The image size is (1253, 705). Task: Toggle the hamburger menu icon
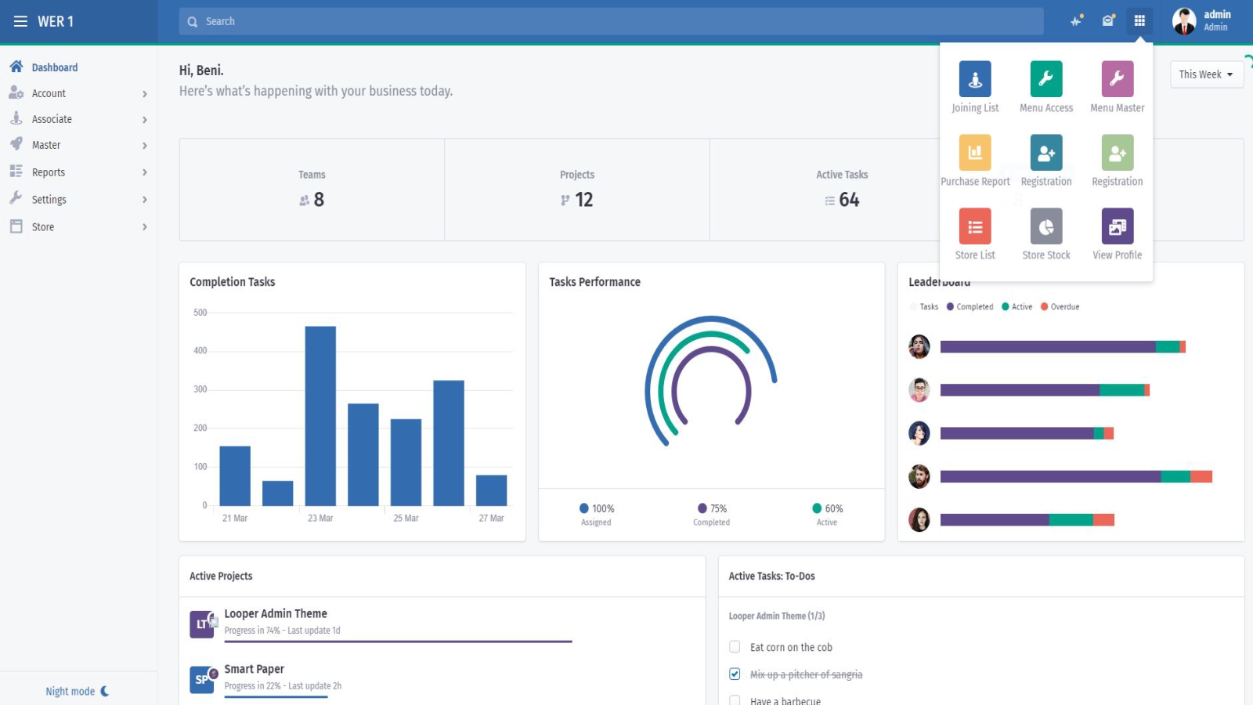click(x=20, y=21)
